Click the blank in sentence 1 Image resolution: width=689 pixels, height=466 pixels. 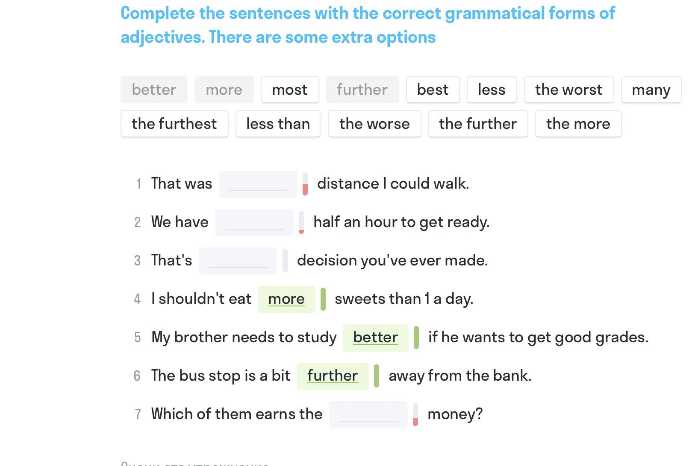pyautogui.click(x=258, y=184)
